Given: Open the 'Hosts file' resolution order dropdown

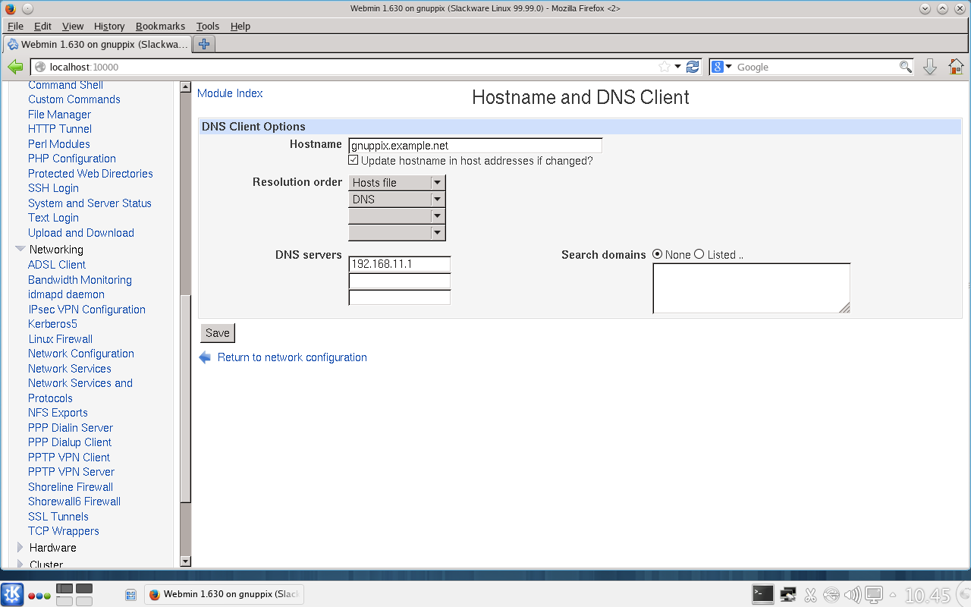Looking at the screenshot, I should (397, 183).
